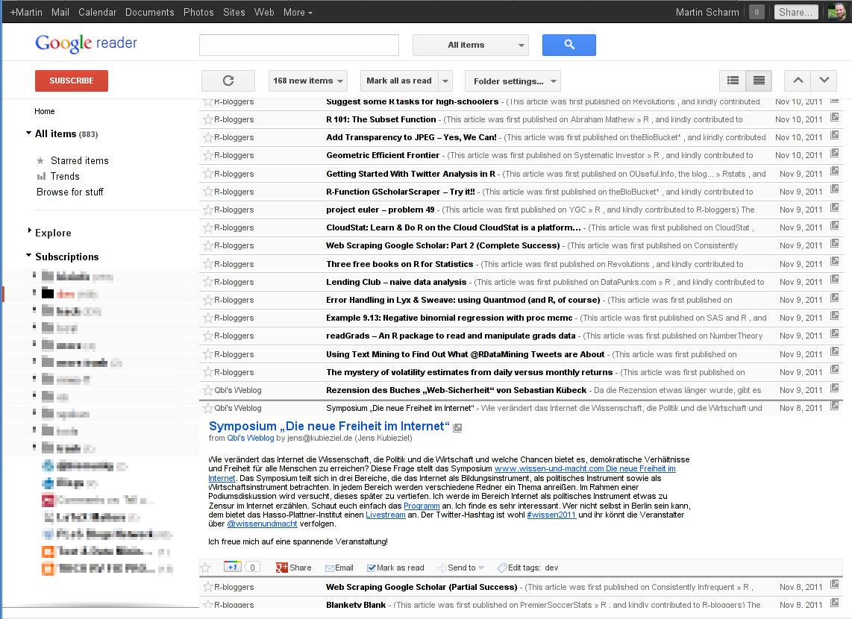The height and width of the screenshot is (619, 852).
Task: Open the 'All items' search scope dropdown
Action: 470,45
